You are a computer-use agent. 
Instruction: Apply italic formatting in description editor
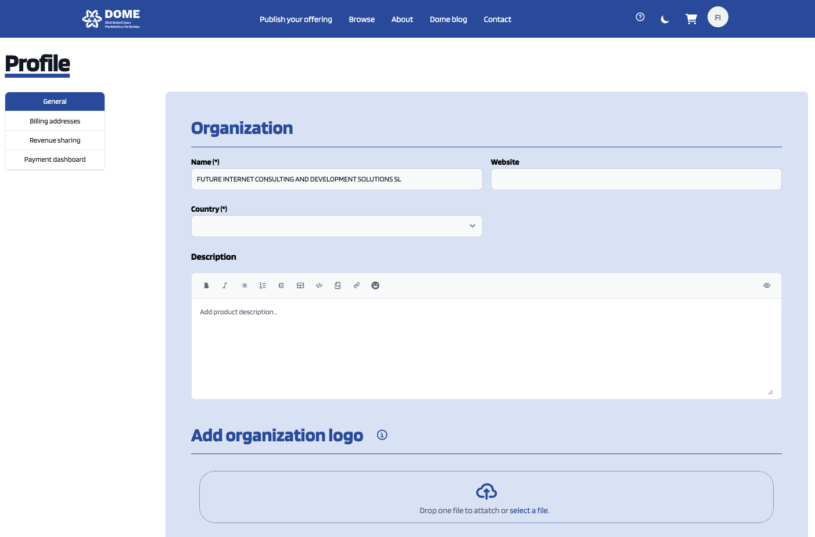[225, 285]
